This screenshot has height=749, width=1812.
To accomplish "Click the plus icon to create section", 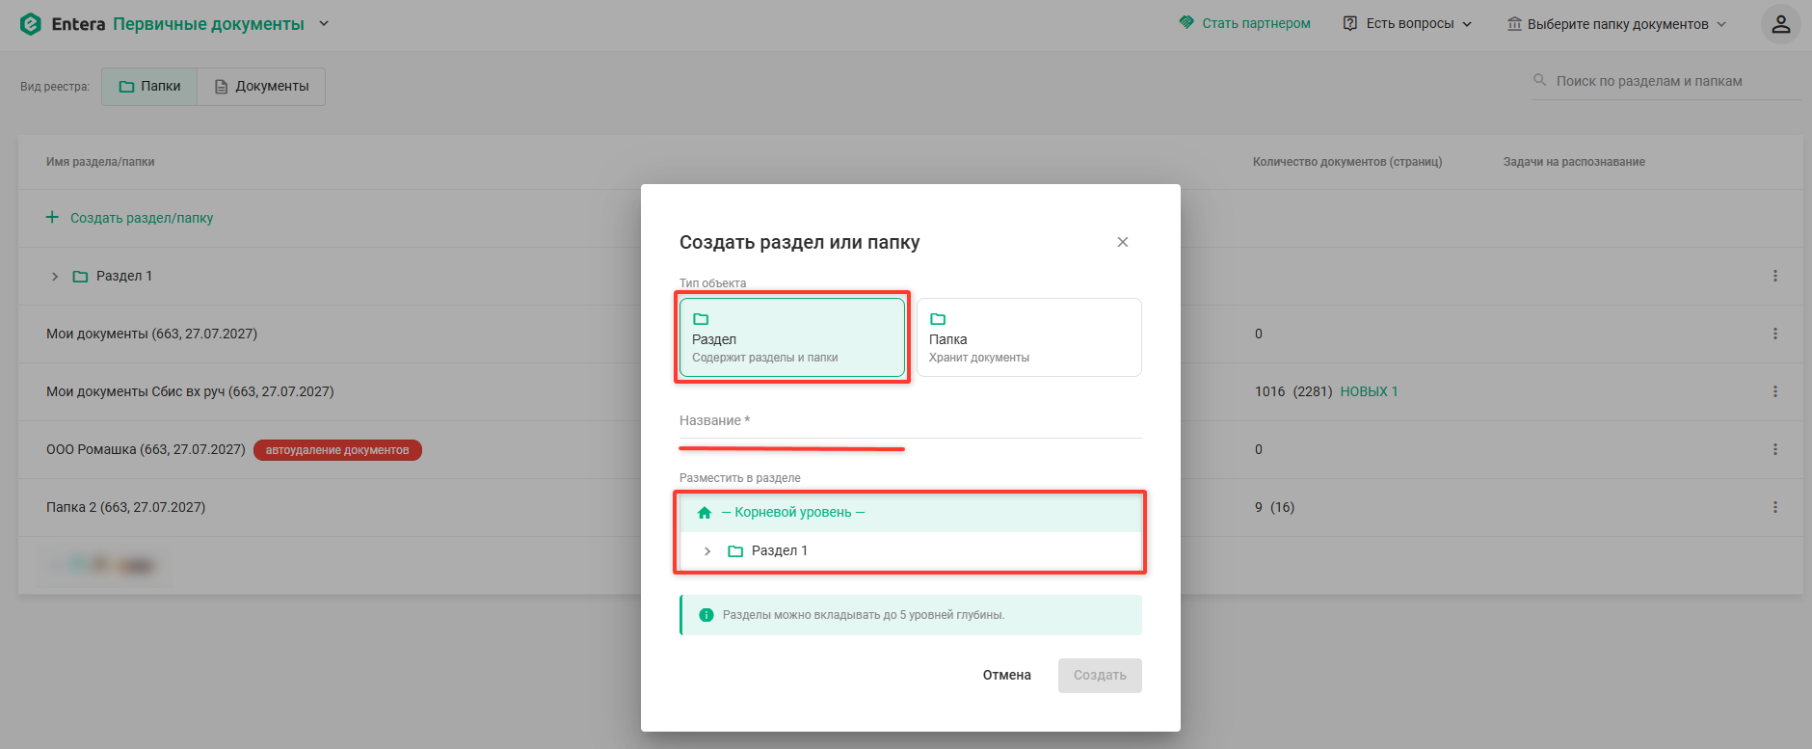I will point(52,218).
